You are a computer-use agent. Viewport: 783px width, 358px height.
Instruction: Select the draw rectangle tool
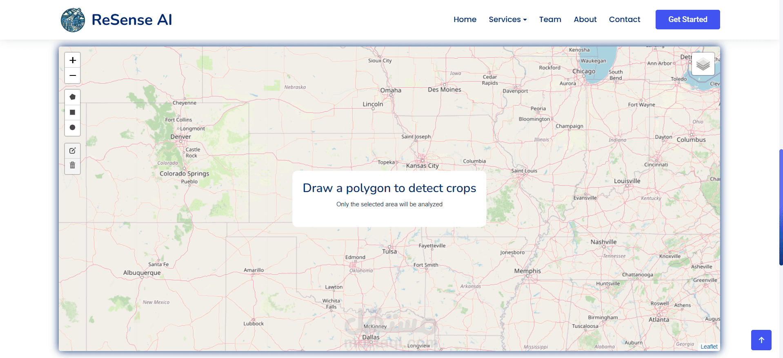click(73, 113)
